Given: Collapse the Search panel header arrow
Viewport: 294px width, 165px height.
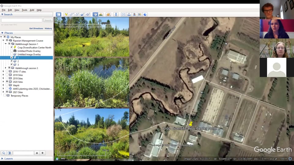Looking at the screenshot, I should [x=2, y=14].
